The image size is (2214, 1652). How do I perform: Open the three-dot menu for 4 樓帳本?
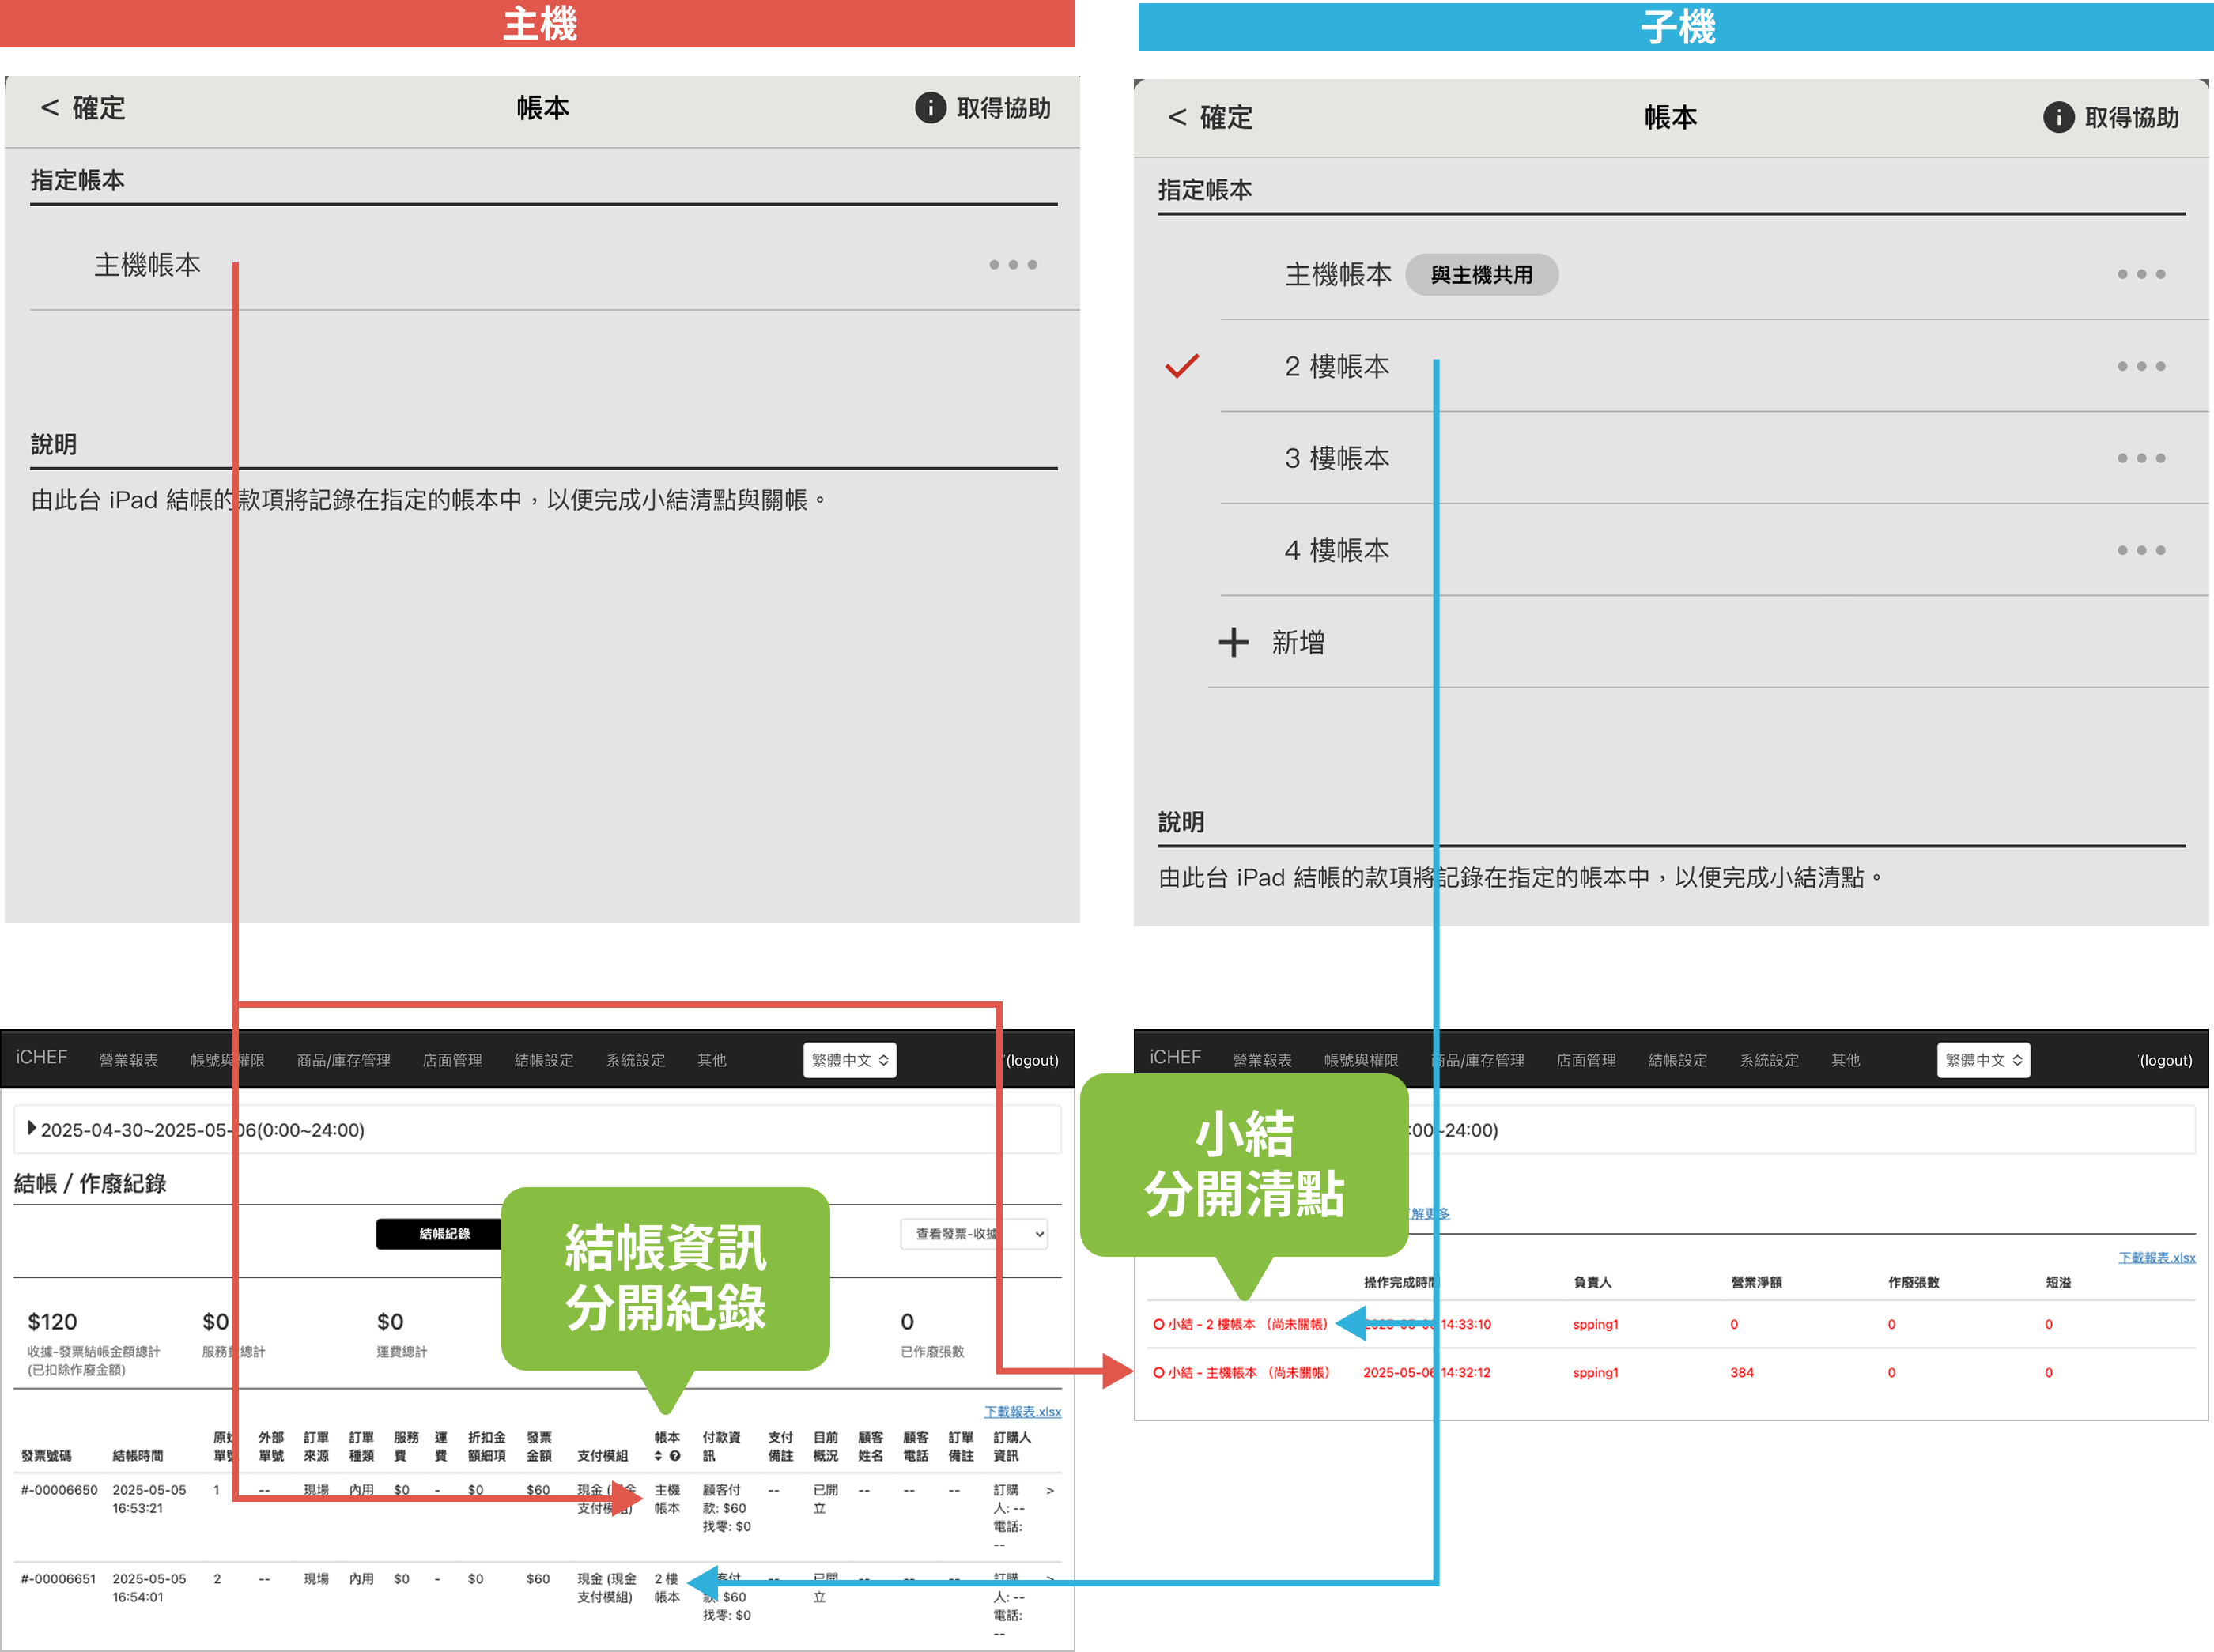[x=2140, y=551]
